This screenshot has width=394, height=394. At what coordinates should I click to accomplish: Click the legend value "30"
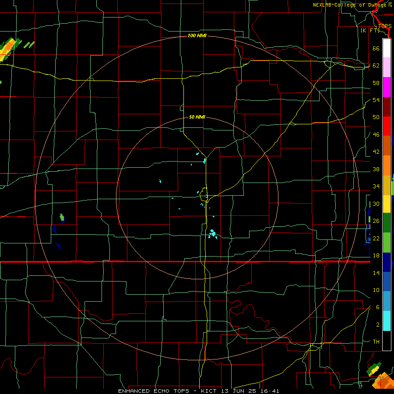(x=376, y=204)
